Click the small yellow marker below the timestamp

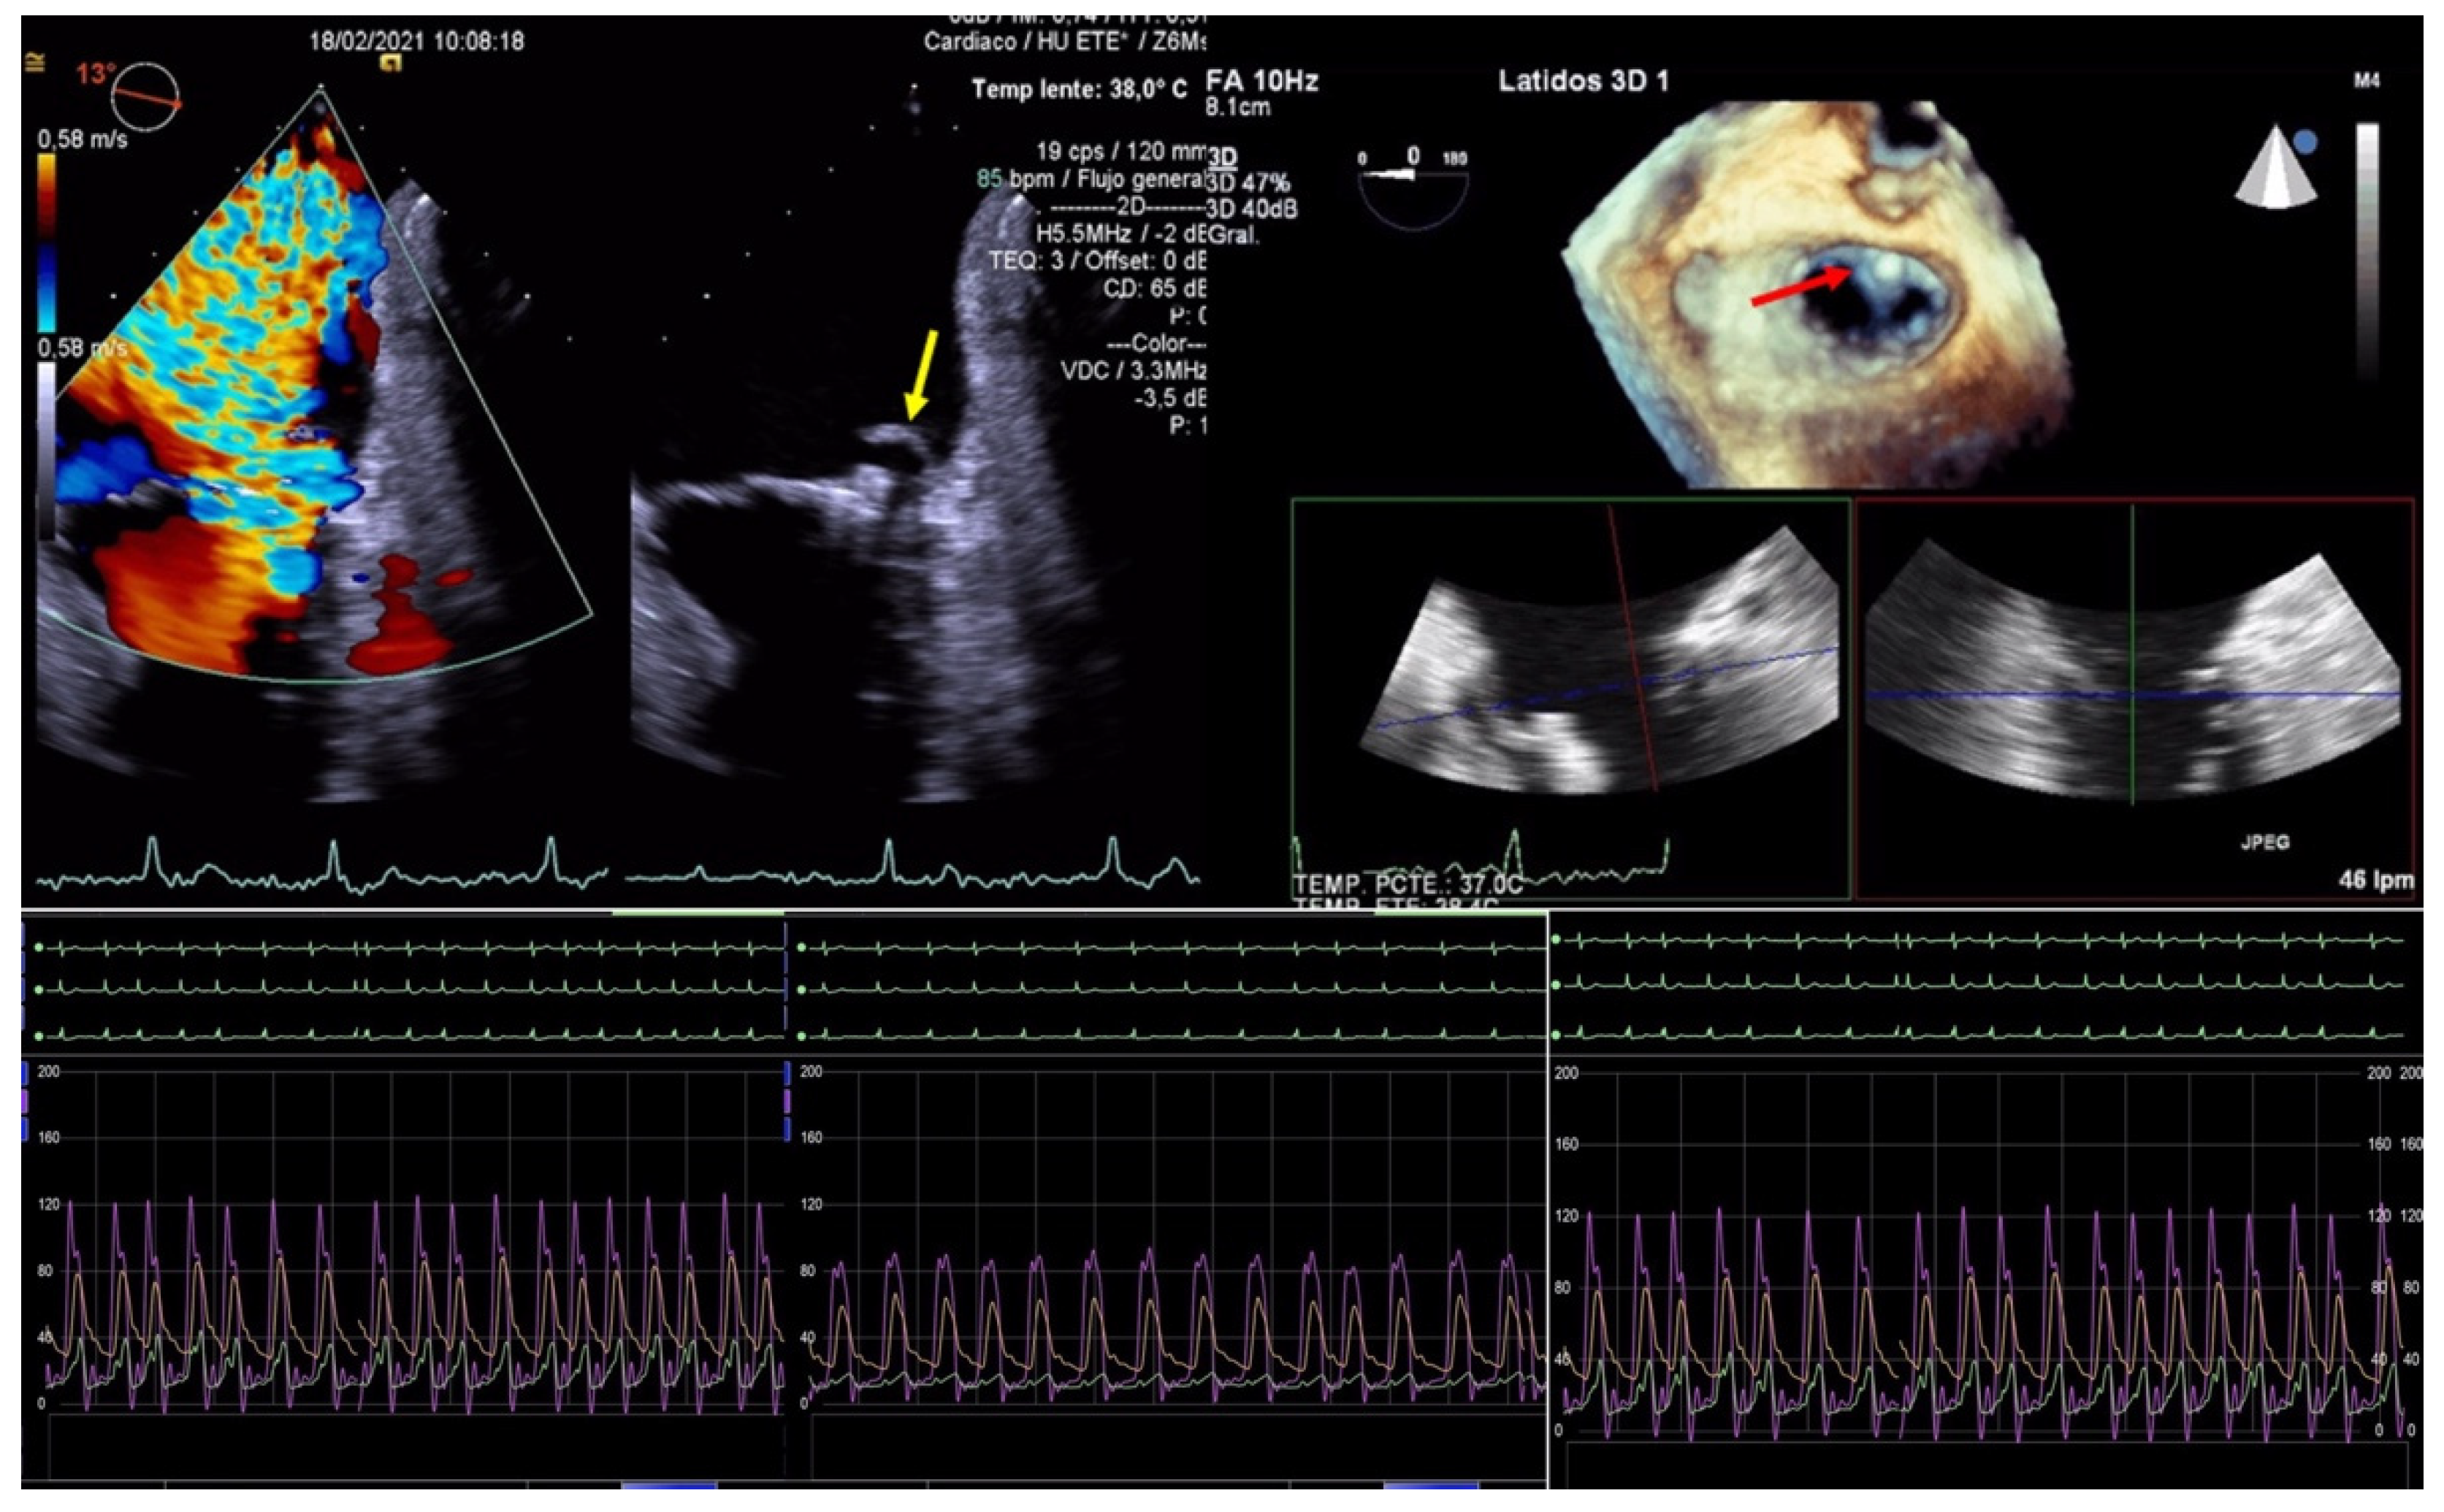[x=392, y=64]
